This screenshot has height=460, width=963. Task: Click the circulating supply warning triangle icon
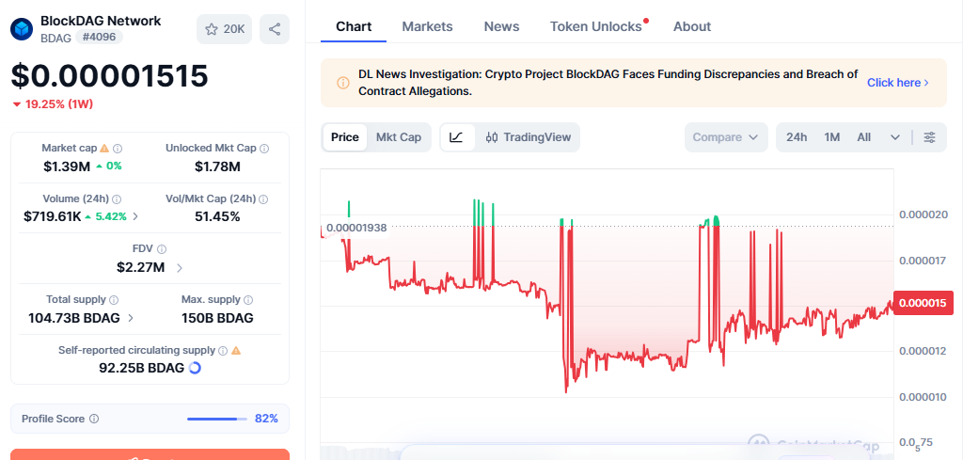point(236,351)
